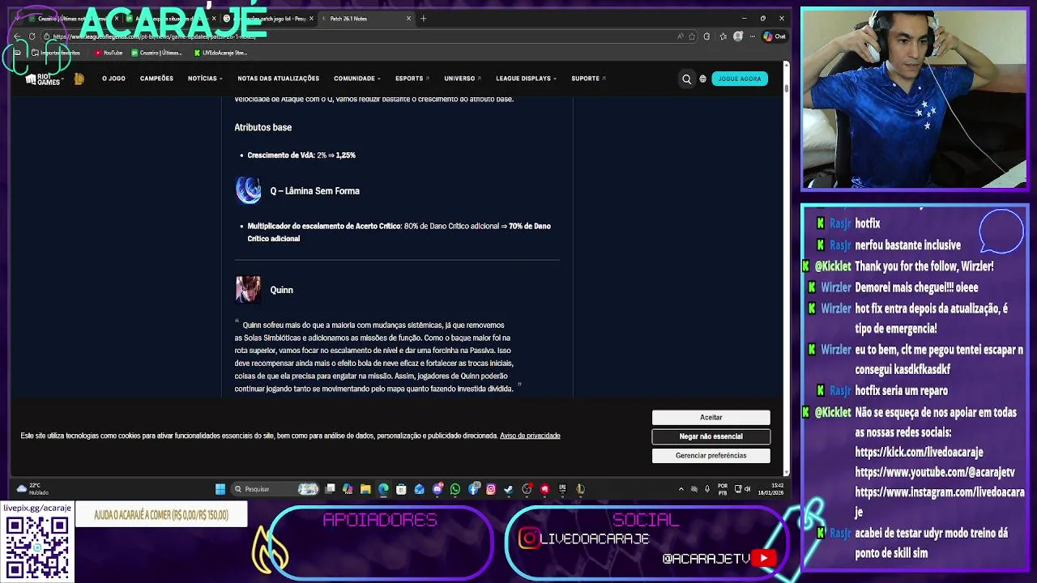Open the Cruzeiro | Últimas bookmark
Image resolution: width=1037 pixels, height=583 pixels.
(x=156, y=53)
